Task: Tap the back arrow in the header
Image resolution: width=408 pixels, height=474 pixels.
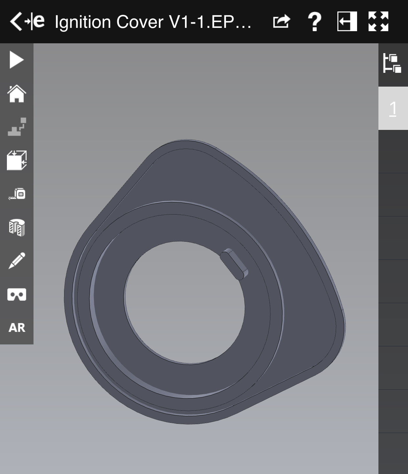Action: 15,22
